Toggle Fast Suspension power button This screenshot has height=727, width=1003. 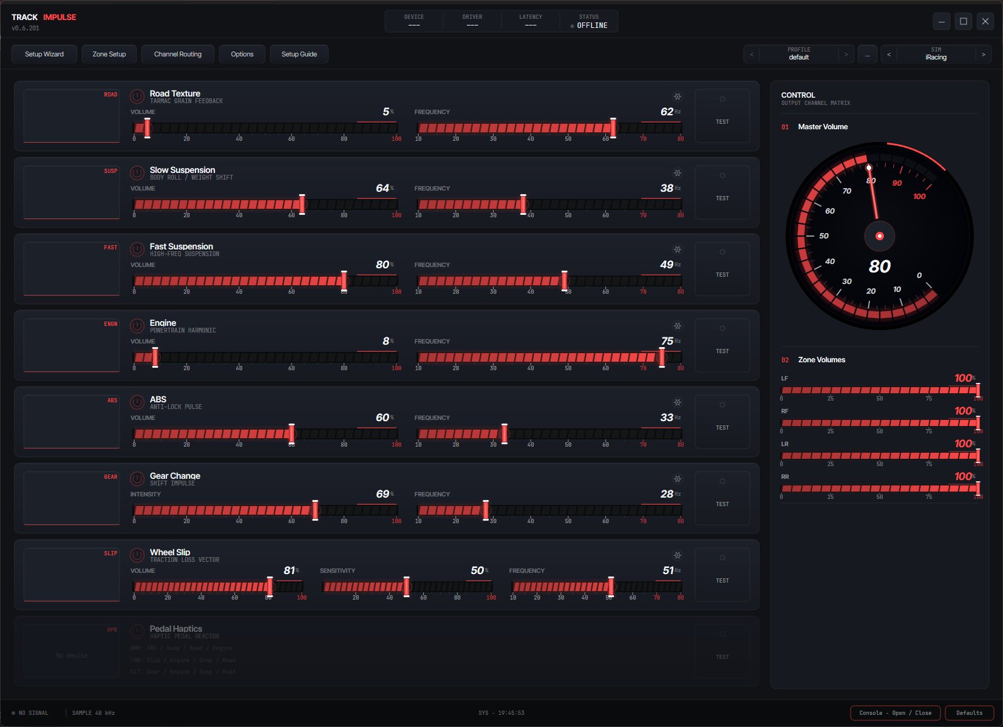(137, 249)
